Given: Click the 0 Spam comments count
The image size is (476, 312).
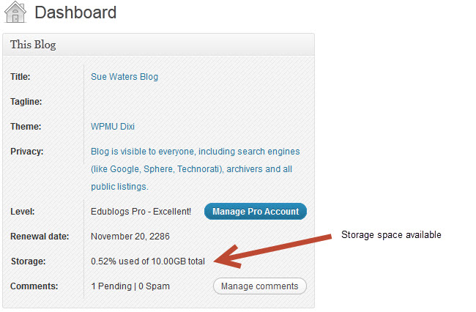Looking at the screenshot, I should pos(155,286).
